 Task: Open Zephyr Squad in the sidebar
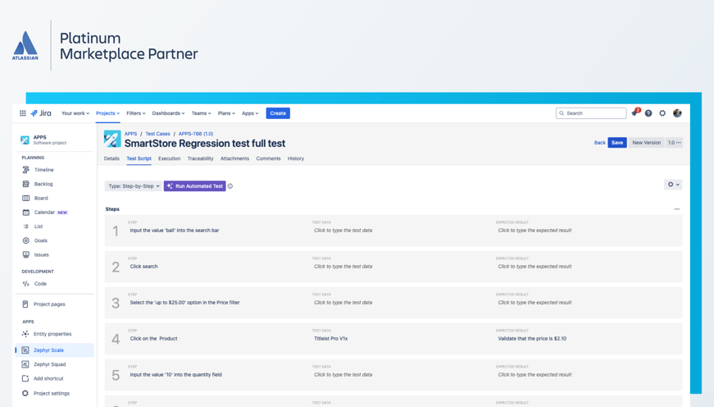[x=49, y=364]
